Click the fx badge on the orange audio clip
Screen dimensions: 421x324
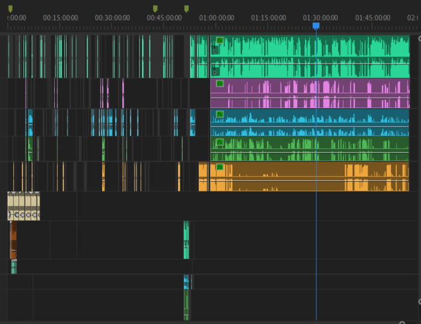coord(220,167)
